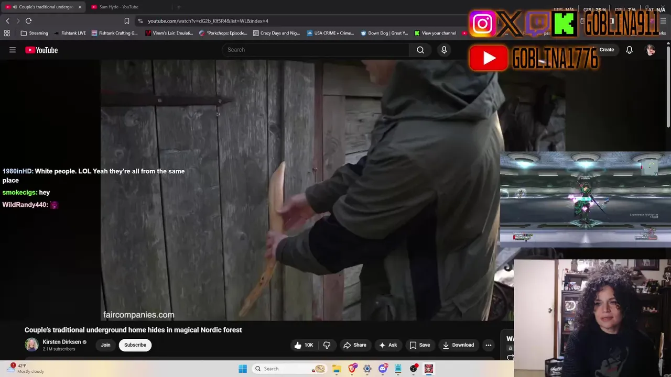Click the 2.1M subscribers text

point(59,349)
